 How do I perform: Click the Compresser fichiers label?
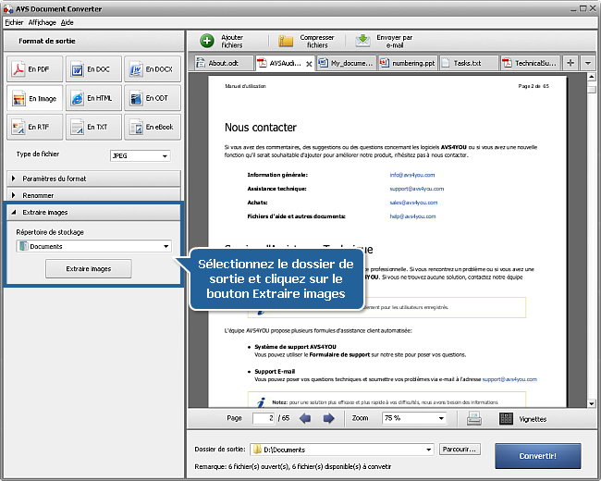click(317, 41)
